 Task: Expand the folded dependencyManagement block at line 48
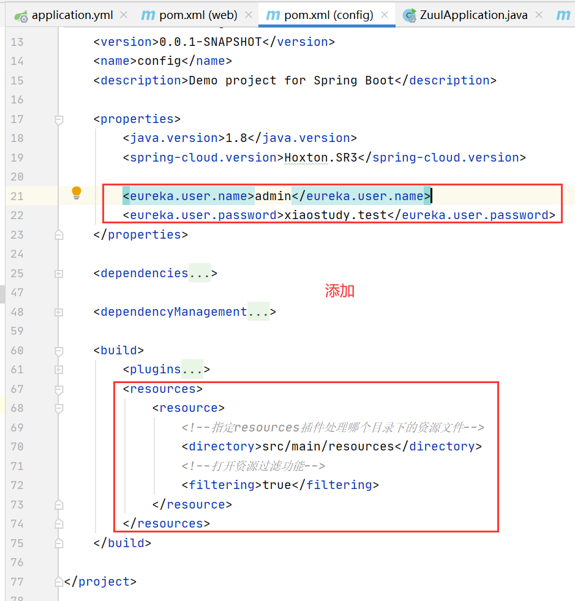pyautogui.click(x=59, y=312)
